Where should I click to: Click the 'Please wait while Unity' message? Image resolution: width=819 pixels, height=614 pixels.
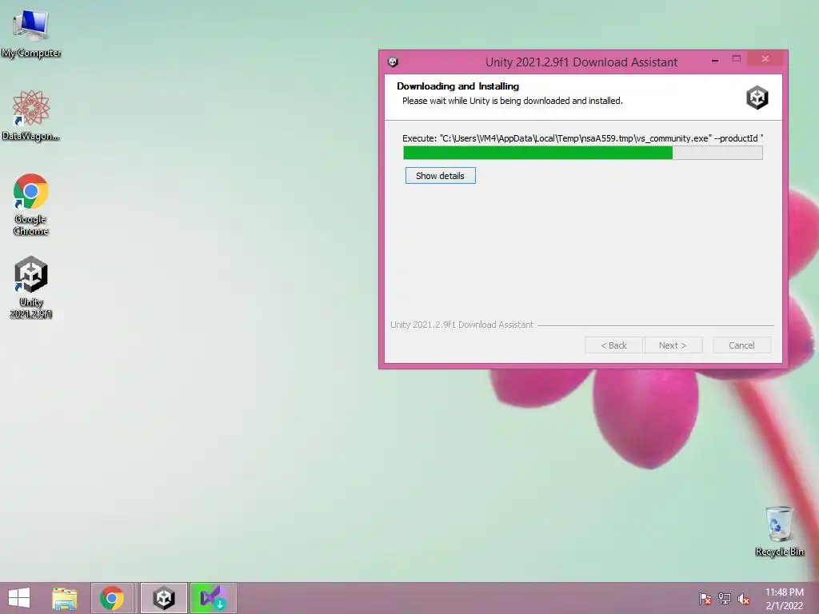click(x=513, y=101)
